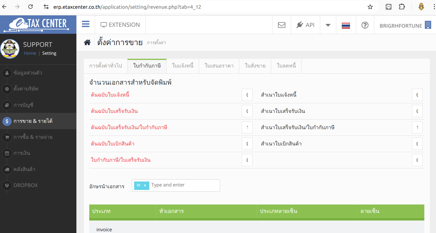Viewport: 436px width, 233px height.
Task: Click the หัวเอกสาร column header
Action: pyautogui.click(x=206, y=211)
